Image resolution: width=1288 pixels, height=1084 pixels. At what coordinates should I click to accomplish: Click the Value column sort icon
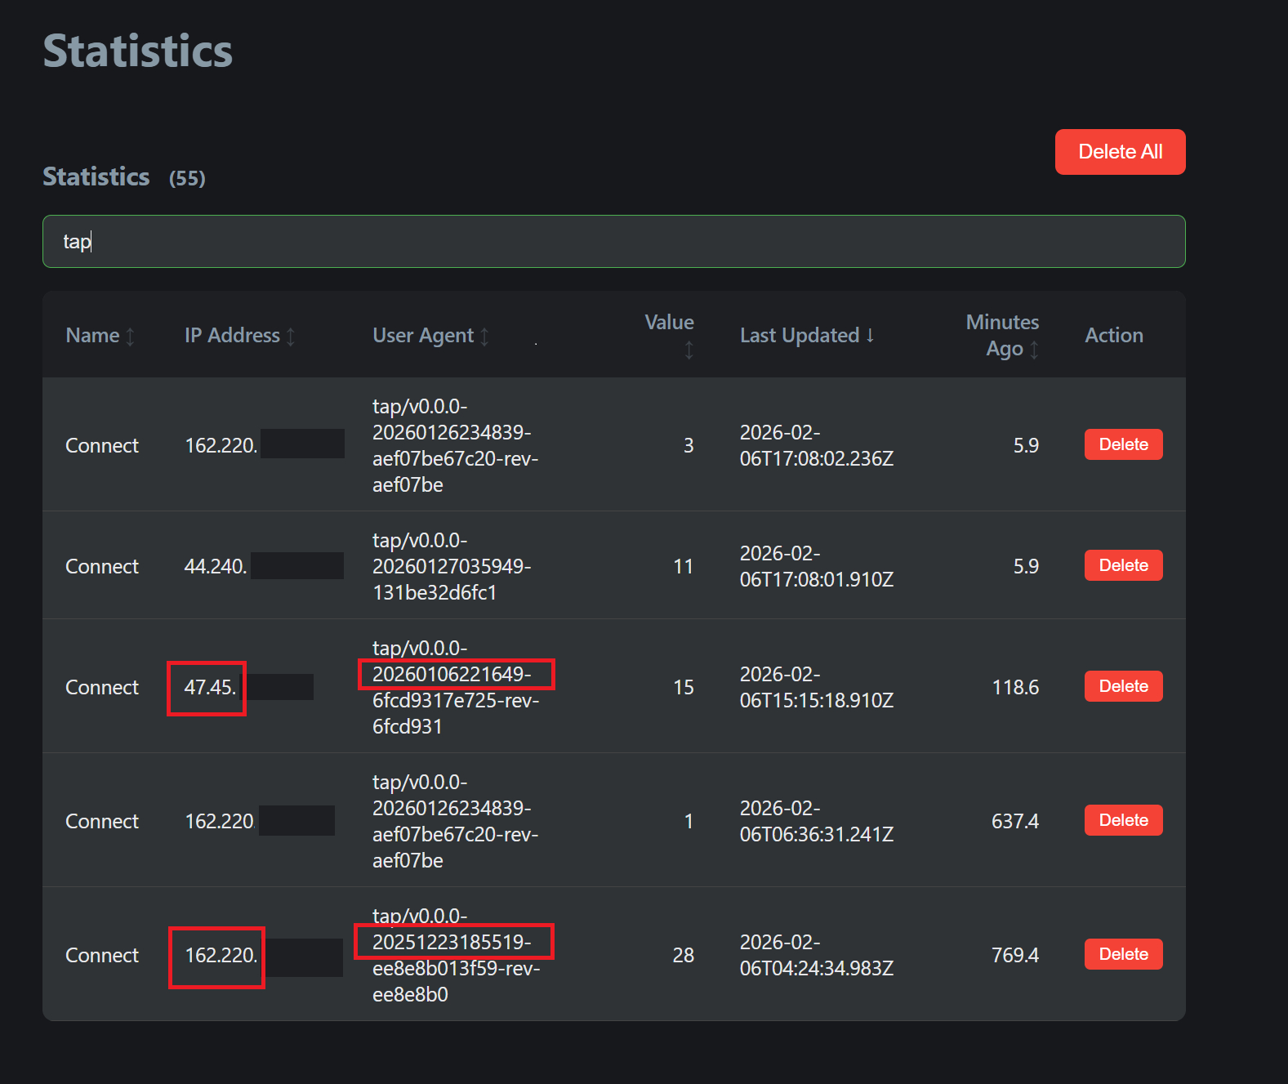(x=689, y=350)
